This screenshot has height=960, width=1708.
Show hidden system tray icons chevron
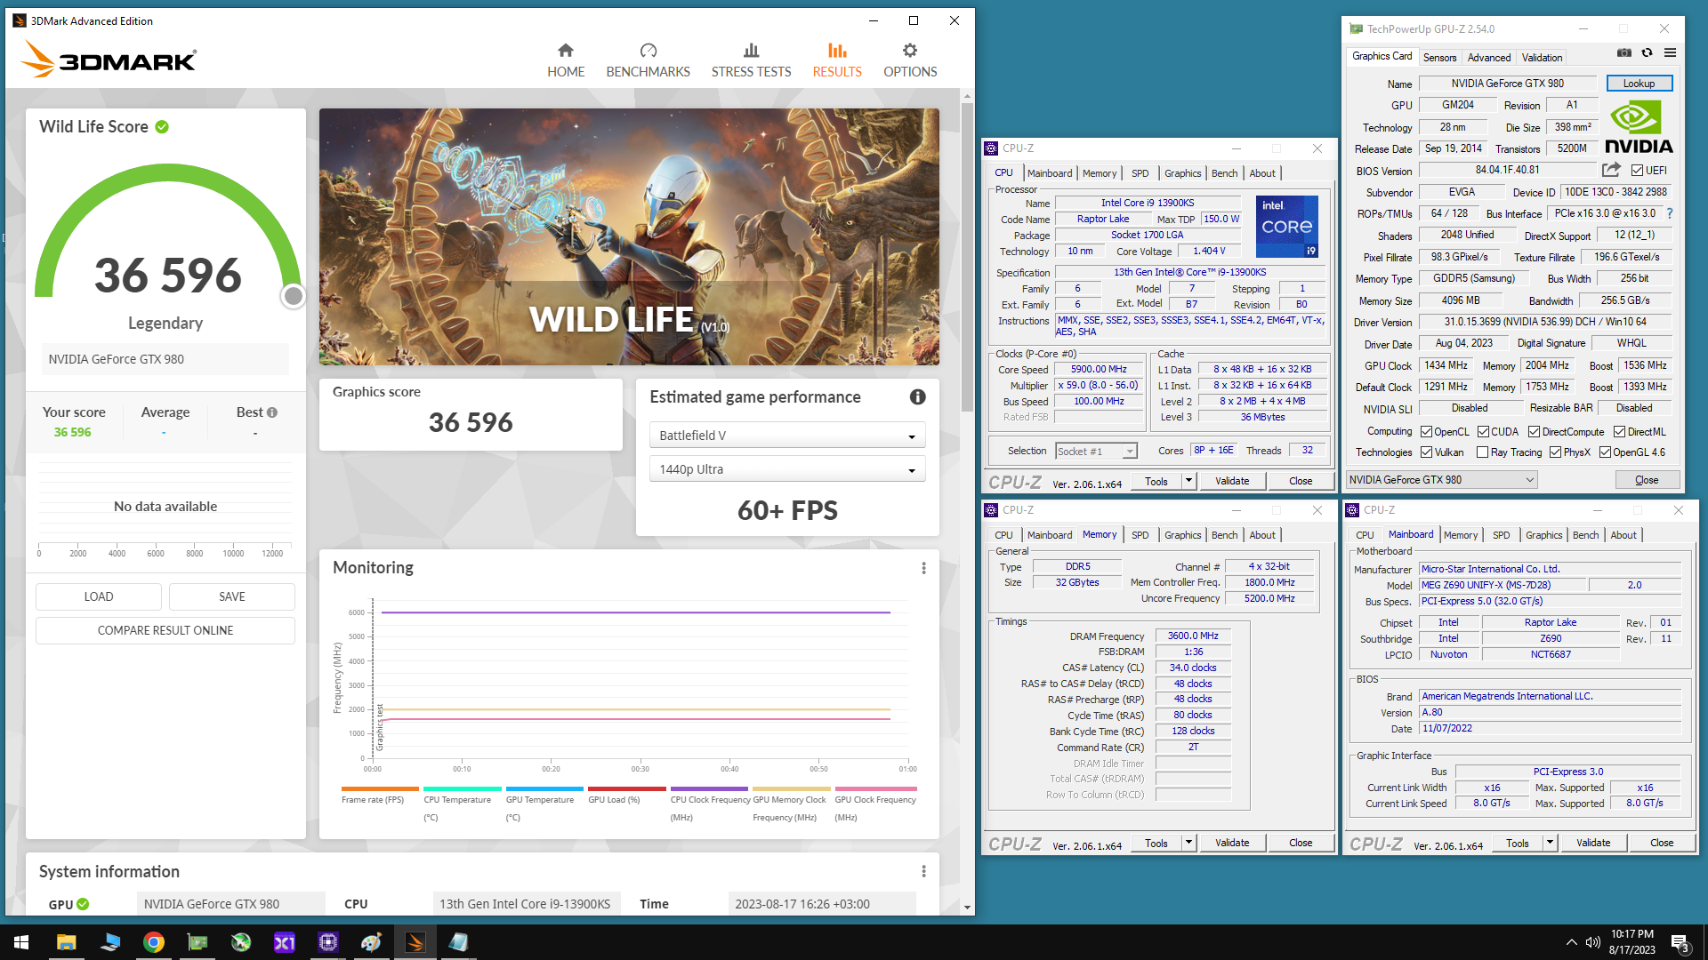[x=1571, y=942]
